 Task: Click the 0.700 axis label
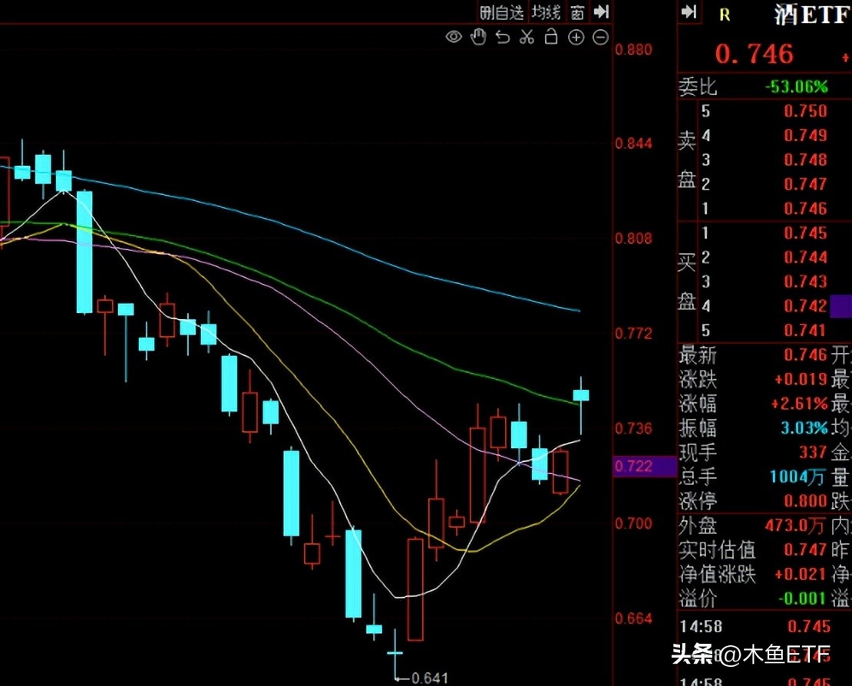[x=633, y=523]
